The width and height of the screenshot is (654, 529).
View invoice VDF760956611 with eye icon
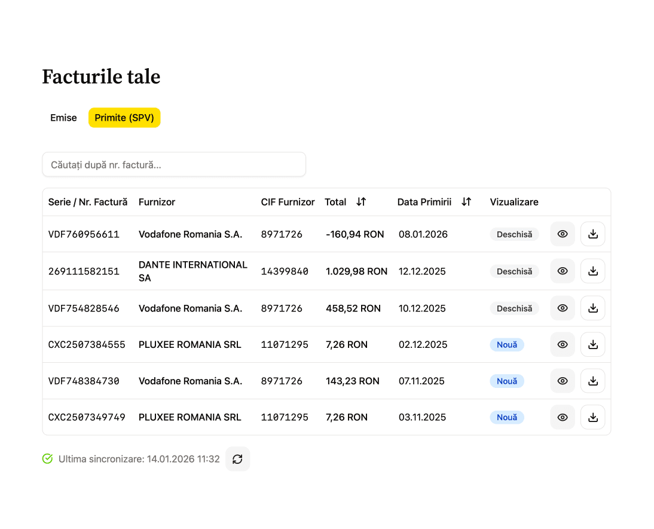tap(562, 234)
